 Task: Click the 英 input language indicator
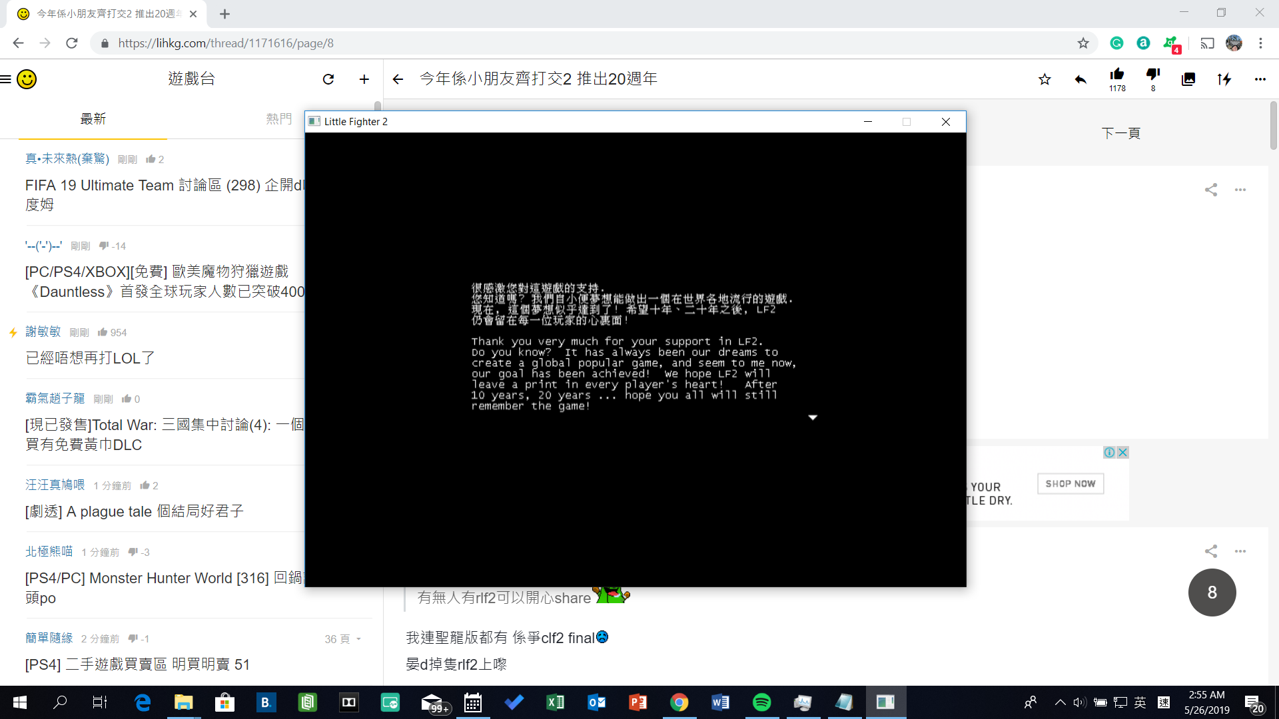[1140, 702]
